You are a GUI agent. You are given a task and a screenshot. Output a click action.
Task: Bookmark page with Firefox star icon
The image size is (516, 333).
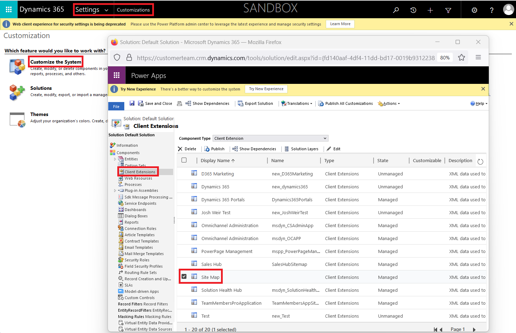coord(462,58)
